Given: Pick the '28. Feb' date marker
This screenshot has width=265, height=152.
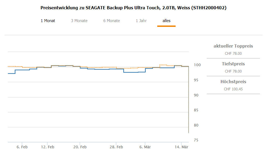Looking at the screenshot, I should coord(117,147).
